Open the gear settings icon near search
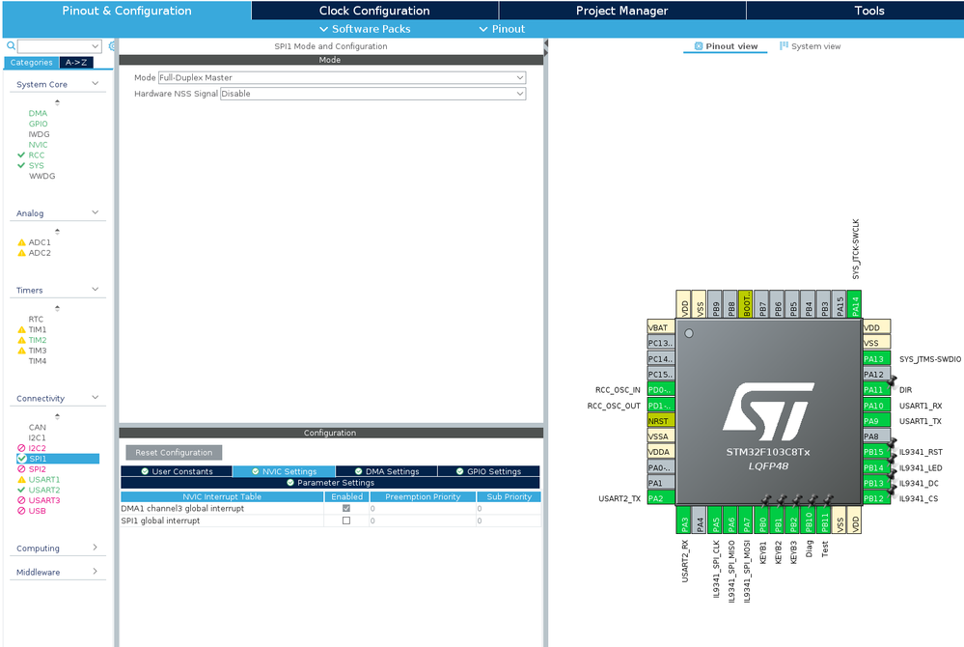Screen dimensions: 964x647 pyautogui.click(x=112, y=46)
